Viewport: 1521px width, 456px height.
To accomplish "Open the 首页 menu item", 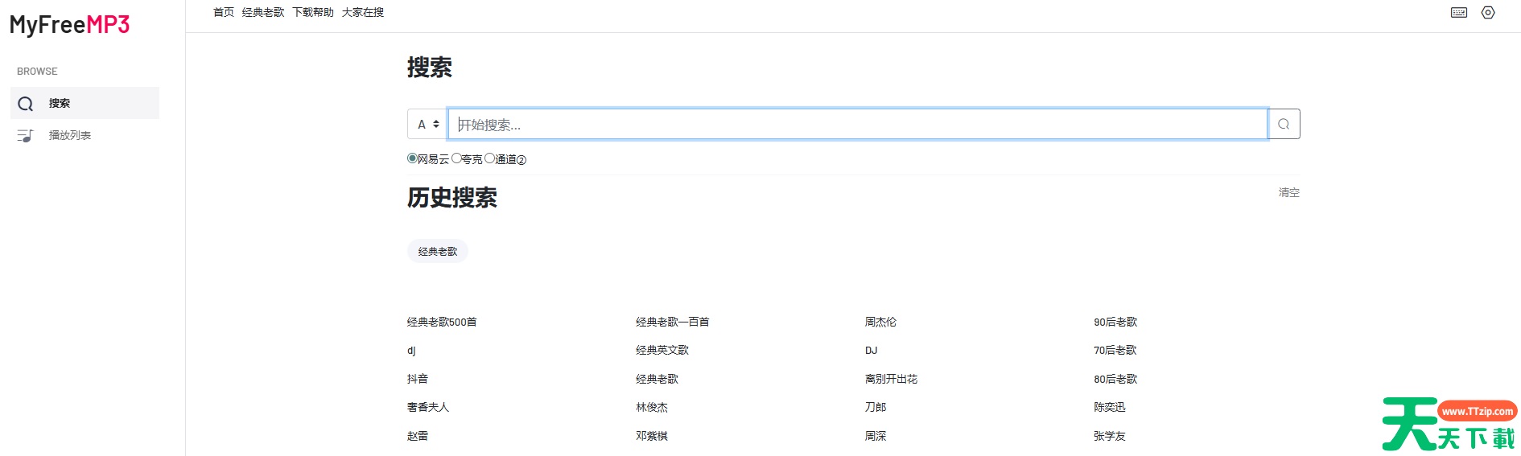I will (224, 13).
